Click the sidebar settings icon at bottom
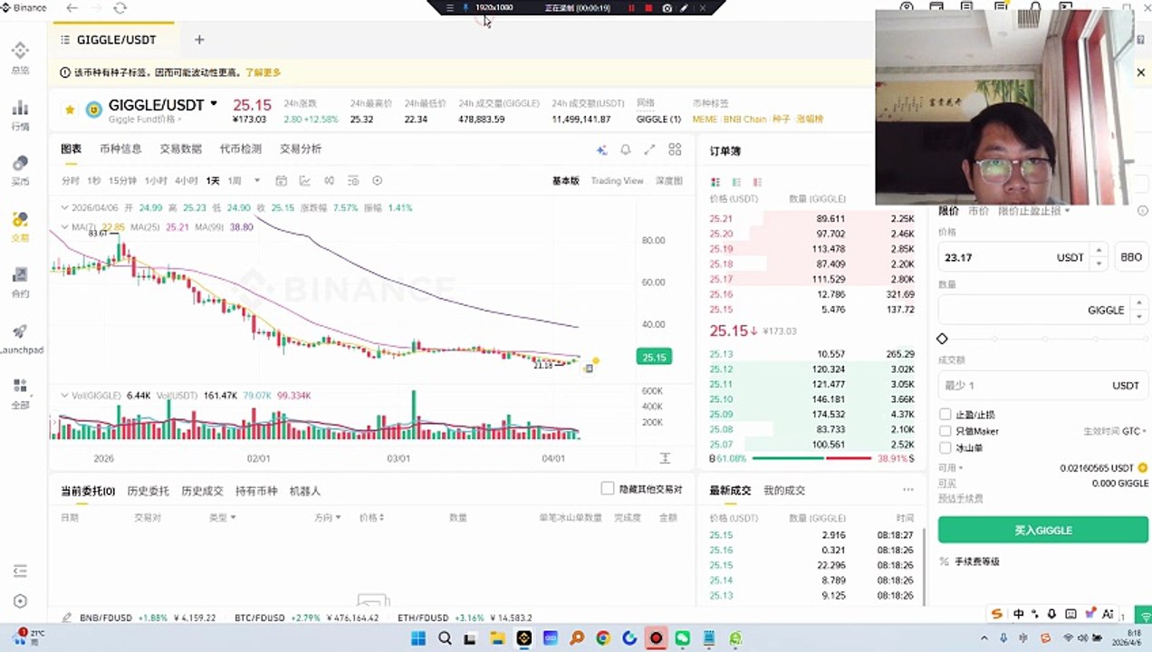The width and height of the screenshot is (1152, 652). pos(21,601)
